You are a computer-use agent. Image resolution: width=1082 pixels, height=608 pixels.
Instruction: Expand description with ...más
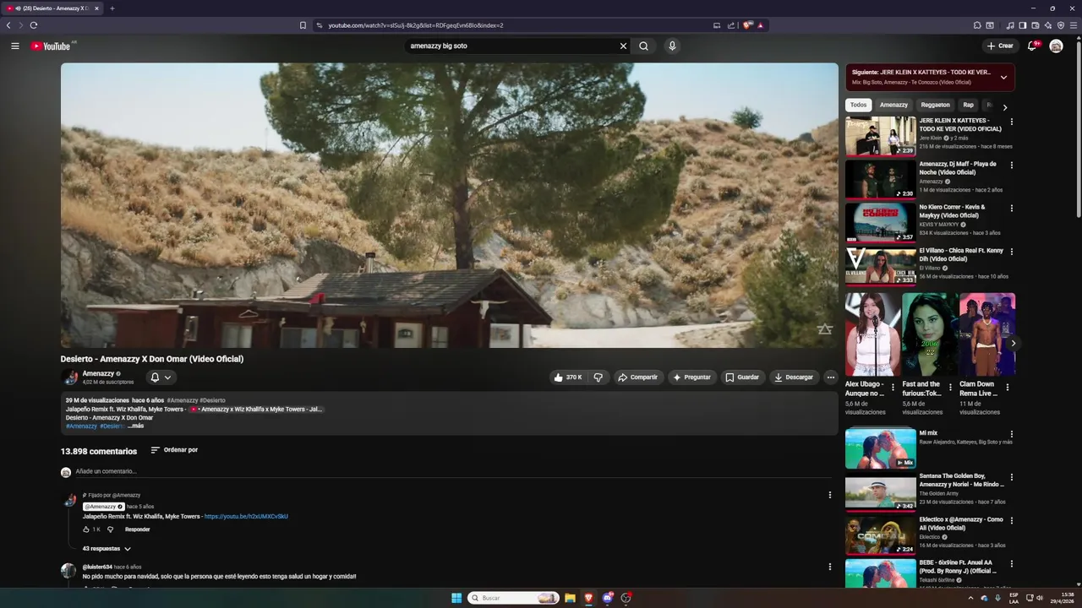[x=135, y=426]
